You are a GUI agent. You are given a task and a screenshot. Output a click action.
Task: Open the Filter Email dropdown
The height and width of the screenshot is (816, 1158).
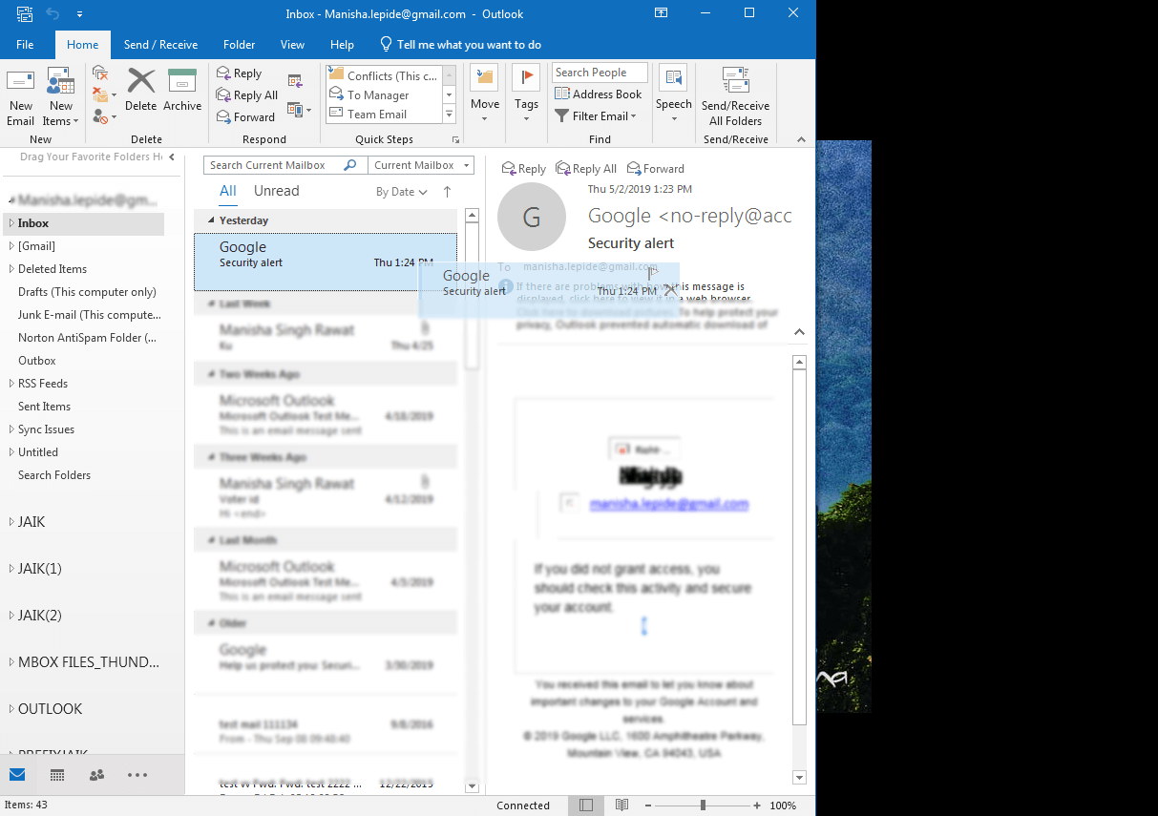tap(595, 116)
